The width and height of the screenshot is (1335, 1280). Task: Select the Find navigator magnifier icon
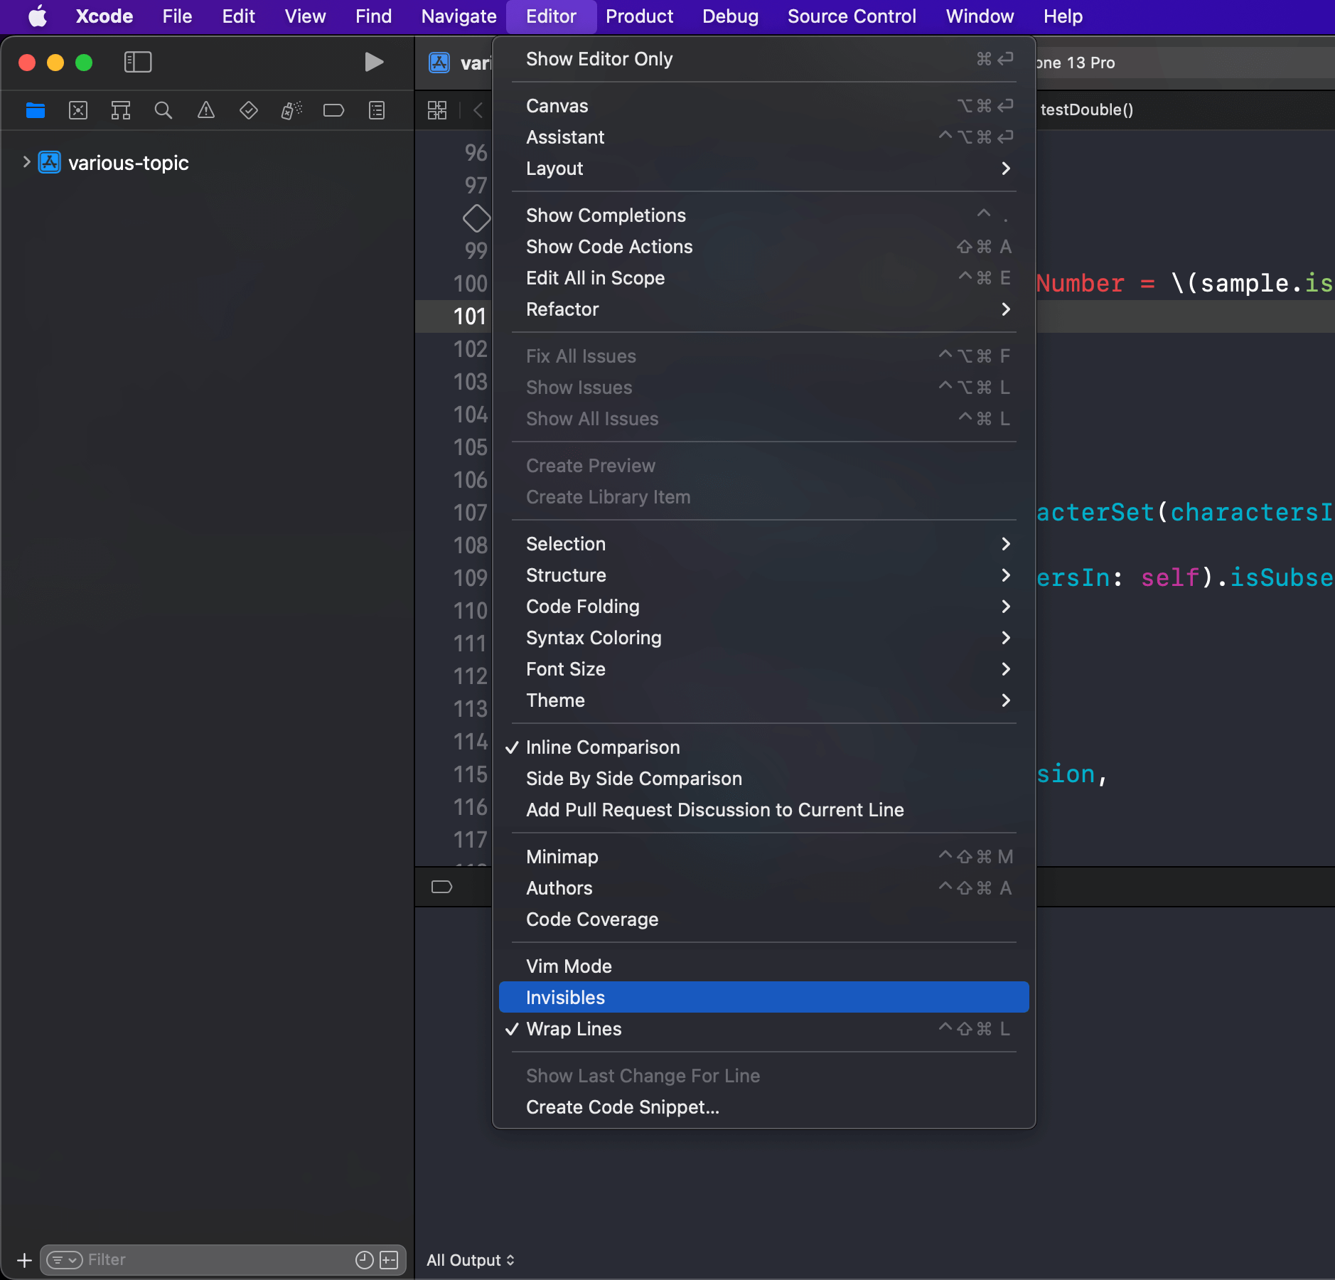coord(163,110)
